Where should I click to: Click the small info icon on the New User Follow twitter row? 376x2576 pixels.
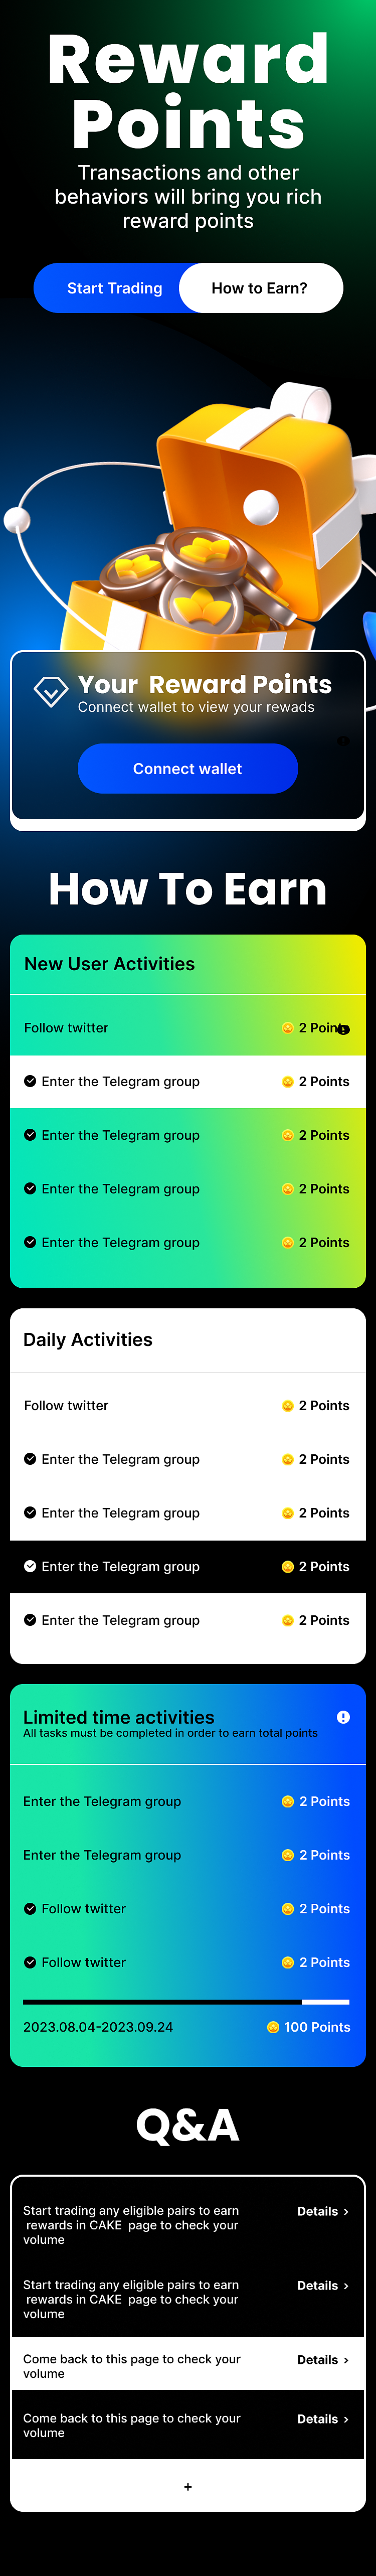tap(344, 1029)
